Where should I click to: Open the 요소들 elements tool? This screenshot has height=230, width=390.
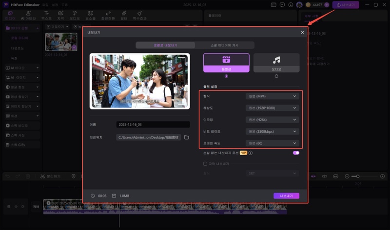pyautogui.click(x=90, y=16)
